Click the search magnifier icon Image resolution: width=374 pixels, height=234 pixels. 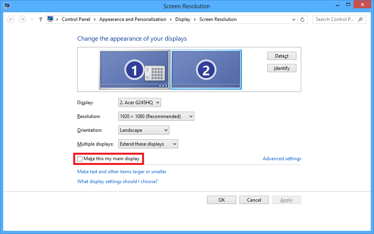click(x=361, y=19)
